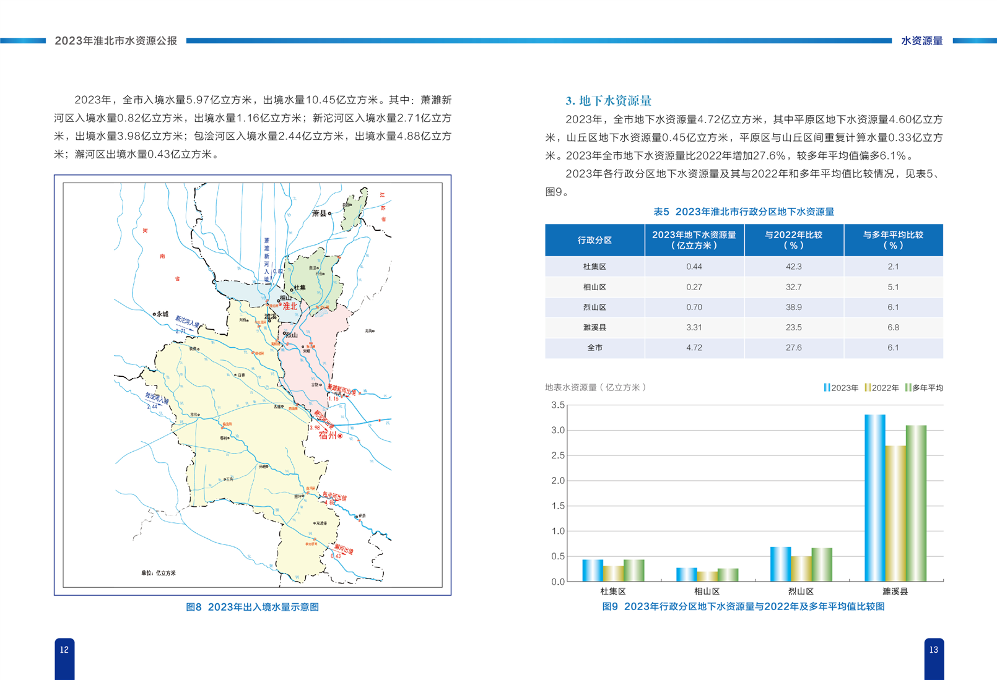Click the green multi-year average bar for 濉溪县
997x680 pixels.
click(x=916, y=504)
